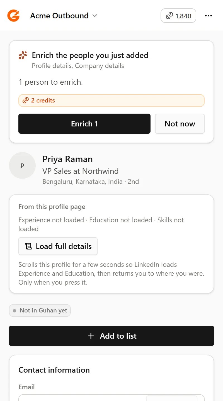Click the orange Guhan logo icon
223x401 pixels.
click(13, 16)
